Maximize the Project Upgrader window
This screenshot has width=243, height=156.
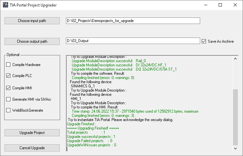pyautogui.click(x=220, y=5)
